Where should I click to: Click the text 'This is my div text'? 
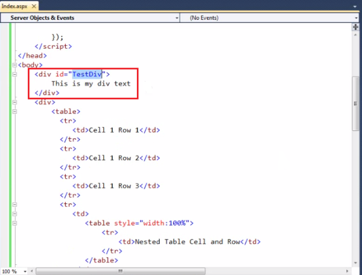[x=91, y=84]
